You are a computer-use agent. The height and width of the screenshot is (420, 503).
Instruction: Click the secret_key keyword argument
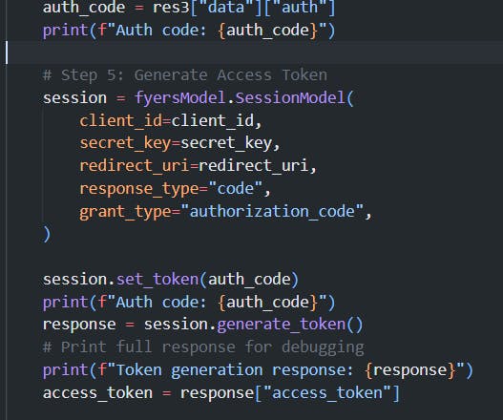pyautogui.click(x=125, y=143)
